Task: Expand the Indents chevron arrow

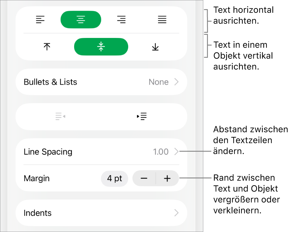Action: 177,213
